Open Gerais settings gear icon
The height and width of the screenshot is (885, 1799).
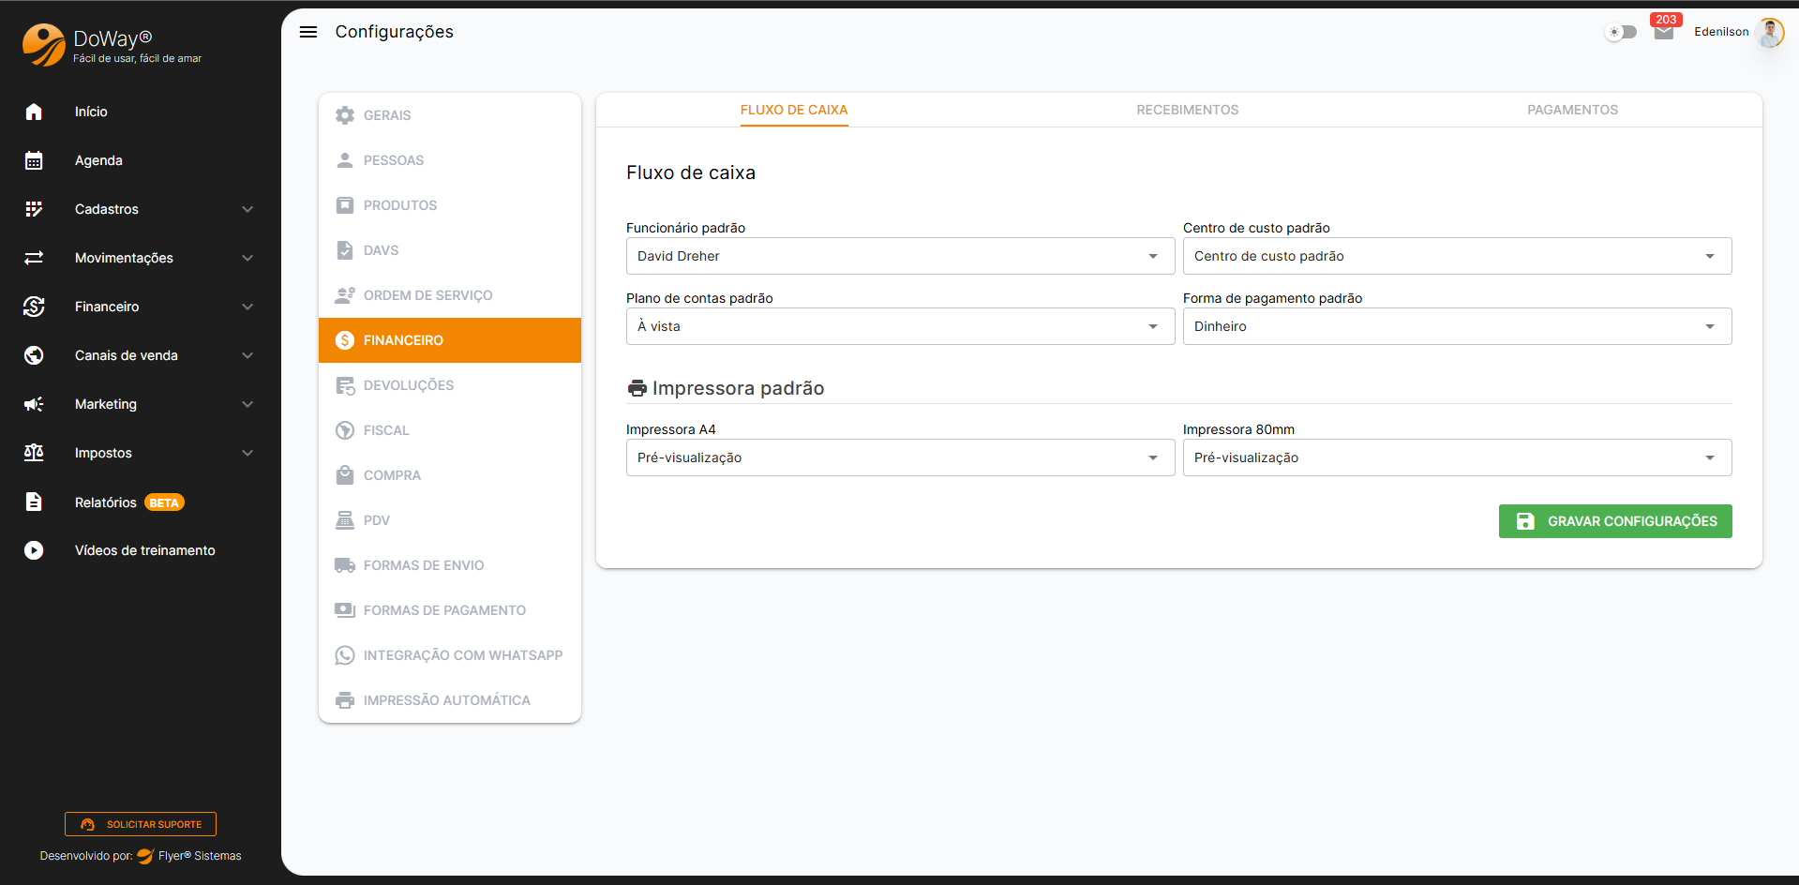click(345, 115)
